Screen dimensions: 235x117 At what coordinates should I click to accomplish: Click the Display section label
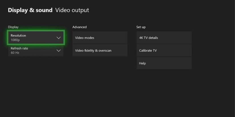(13, 27)
